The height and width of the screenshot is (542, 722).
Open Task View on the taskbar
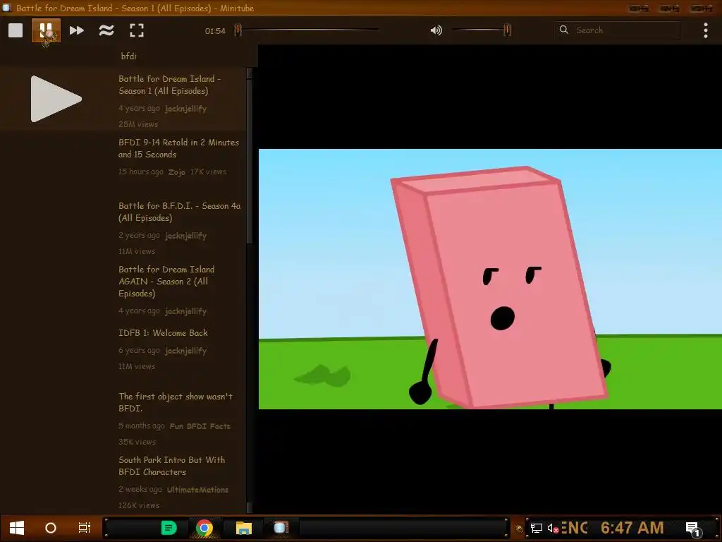point(85,528)
